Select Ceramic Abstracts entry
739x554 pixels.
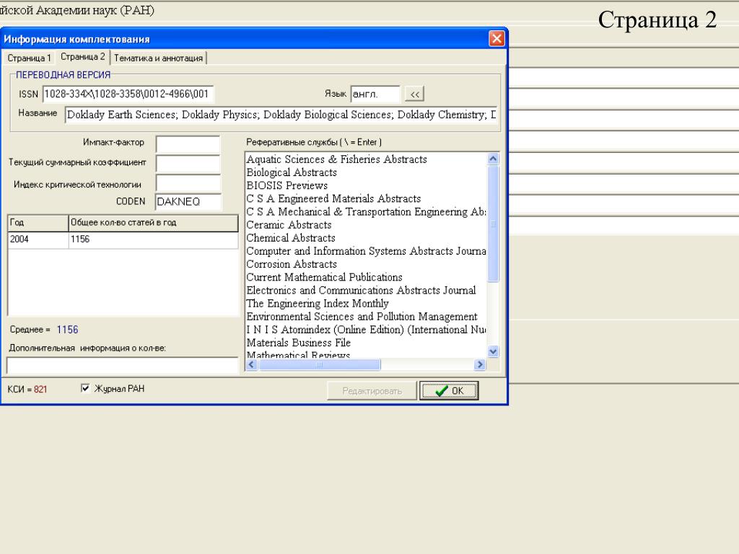coord(289,225)
